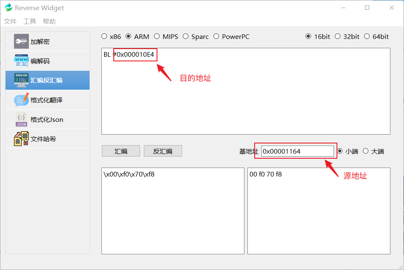Select the ARM architecture option
Image resolution: width=404 pixels, height=270 pixels.
point(137,36)
